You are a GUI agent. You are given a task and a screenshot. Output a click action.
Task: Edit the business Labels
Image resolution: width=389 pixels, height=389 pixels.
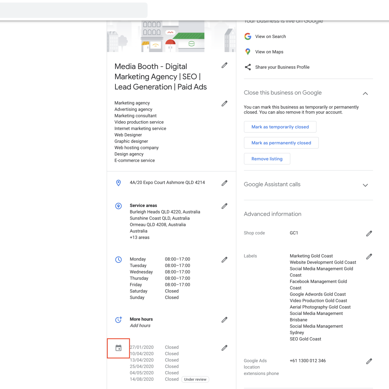[x=369, y=256]
